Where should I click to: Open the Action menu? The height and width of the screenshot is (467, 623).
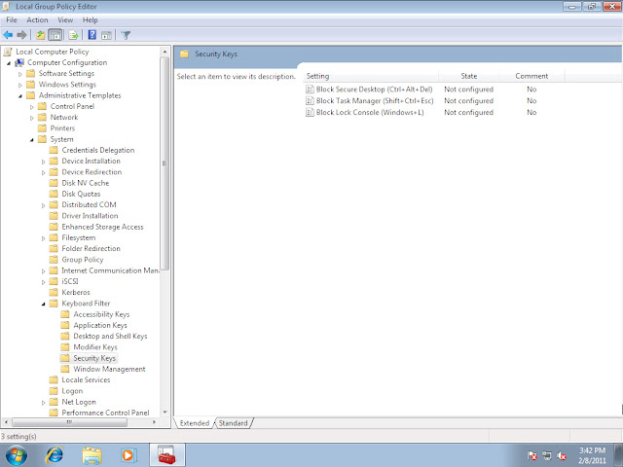point(37,19)
